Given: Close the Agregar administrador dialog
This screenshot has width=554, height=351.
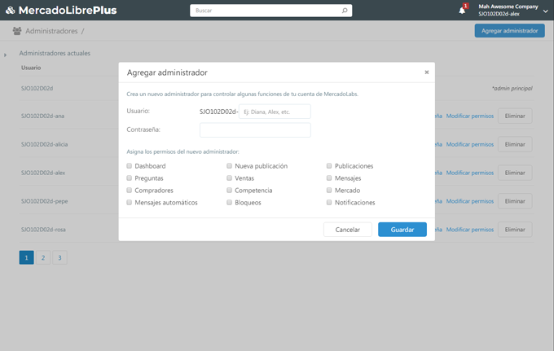Looking at the screenshot, I should tap(426, 72).
